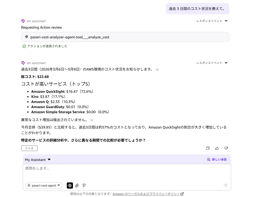Give the response a thumbs down
The image size is (254, 197).
pos(226,148)
